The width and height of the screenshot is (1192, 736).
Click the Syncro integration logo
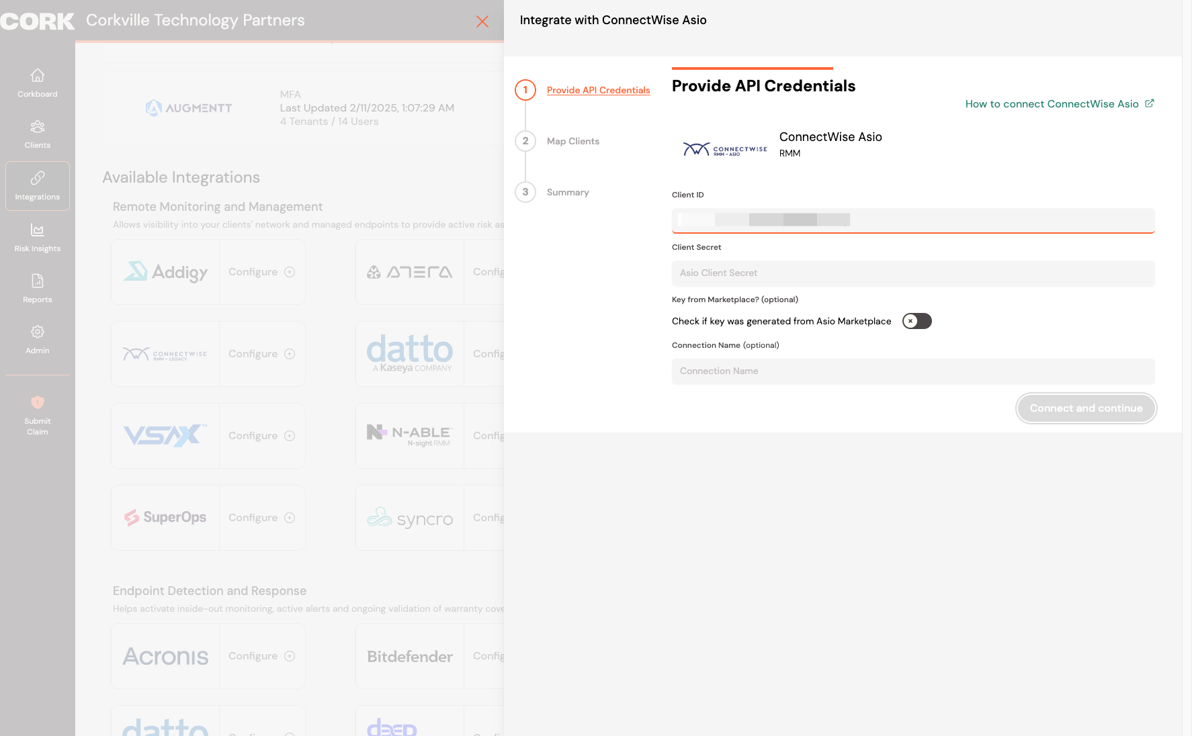(409, 518)
